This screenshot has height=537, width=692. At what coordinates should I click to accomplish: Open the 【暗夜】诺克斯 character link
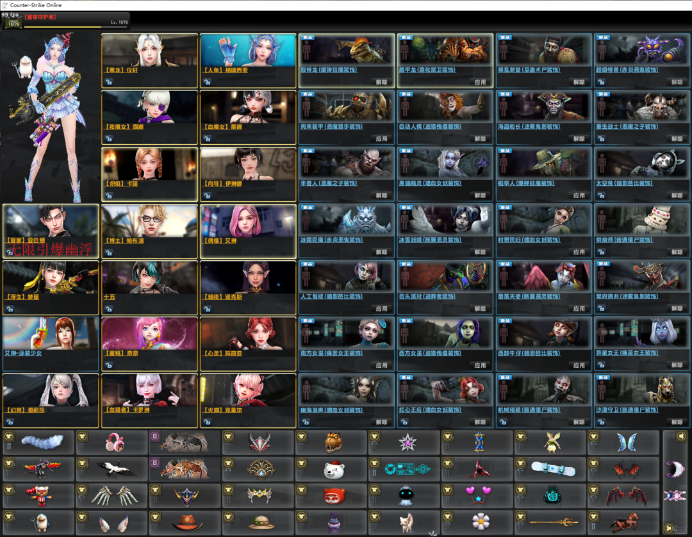223,297
